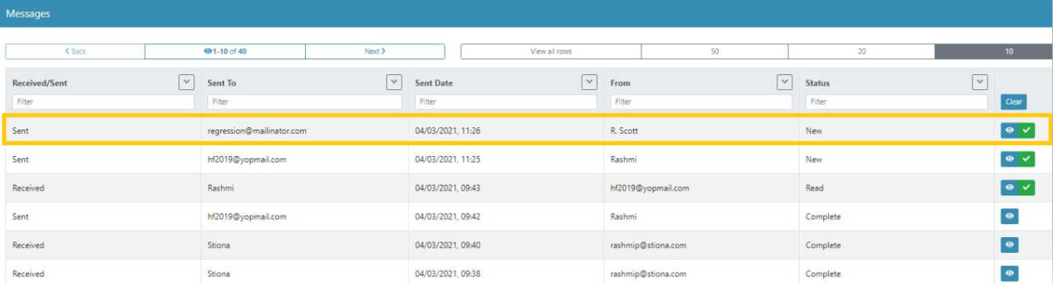This screenshot has height=284, width=1053.
Task: Show 50 rows per page
Action: pyautogui.click(x=715, y=51)
